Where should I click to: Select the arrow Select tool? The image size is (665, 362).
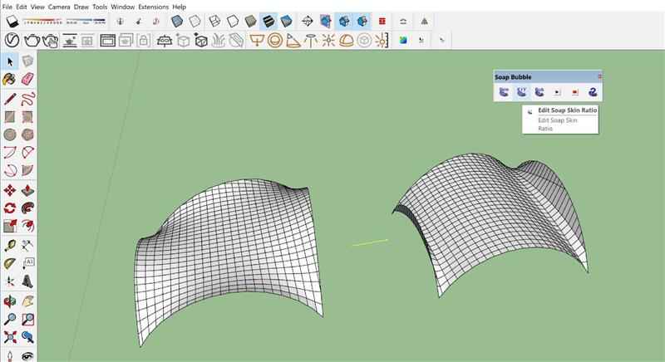10,61
